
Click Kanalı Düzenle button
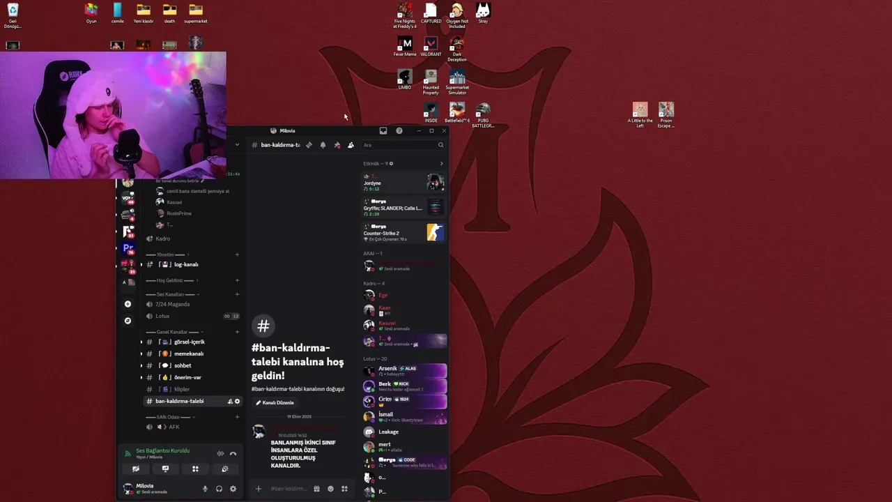coord(275,403)
